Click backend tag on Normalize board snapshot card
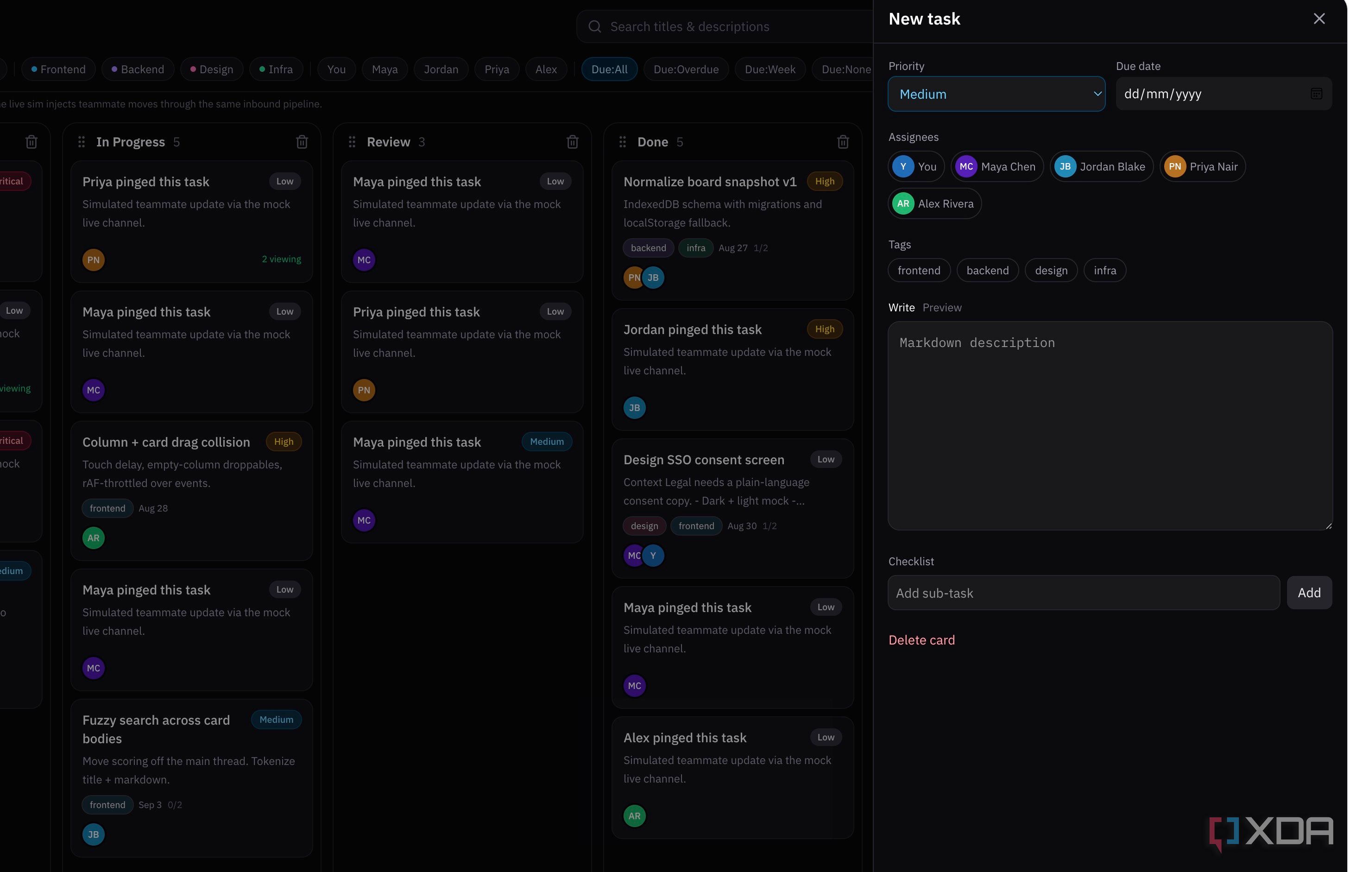The width and height of the screenshot is (1350, 872). click(x=648, y=248)
